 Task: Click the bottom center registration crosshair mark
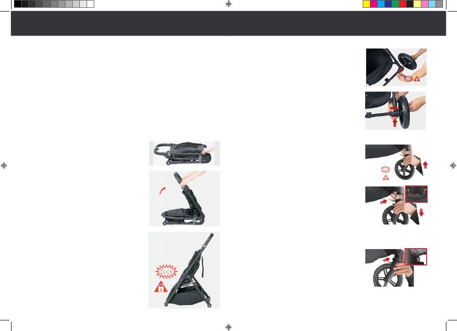[228, 327]
